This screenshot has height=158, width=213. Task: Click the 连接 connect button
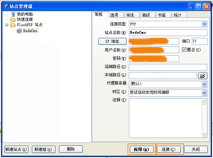pyautogui.click(x=169, y=149)
